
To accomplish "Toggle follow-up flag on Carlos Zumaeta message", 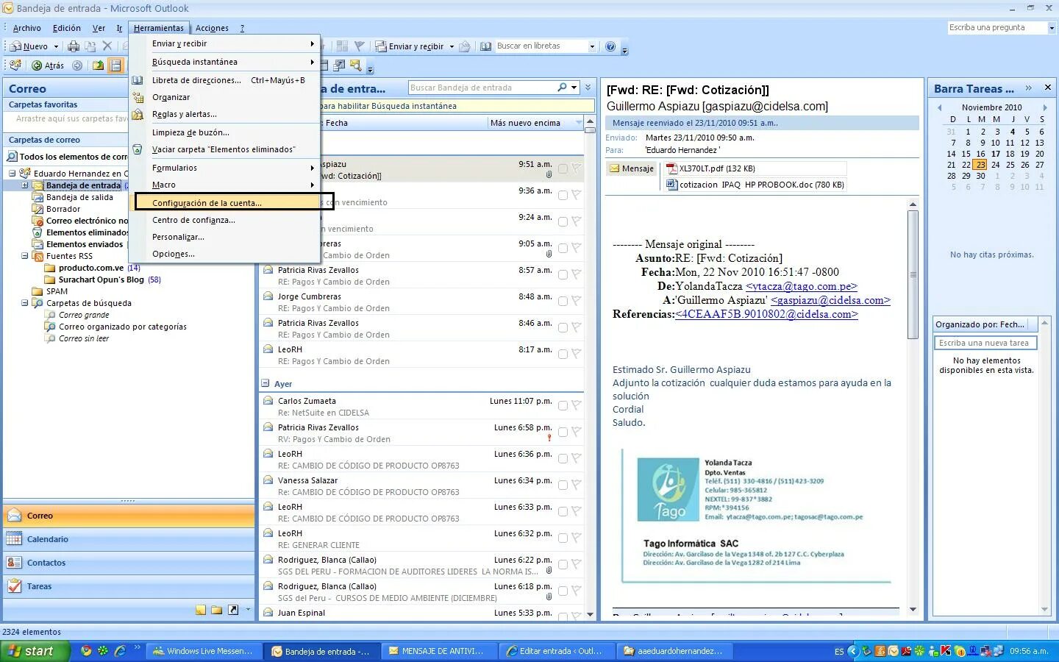I will 576,405.
